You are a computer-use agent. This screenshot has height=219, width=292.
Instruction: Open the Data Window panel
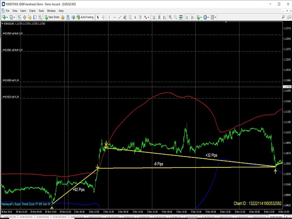24,17
